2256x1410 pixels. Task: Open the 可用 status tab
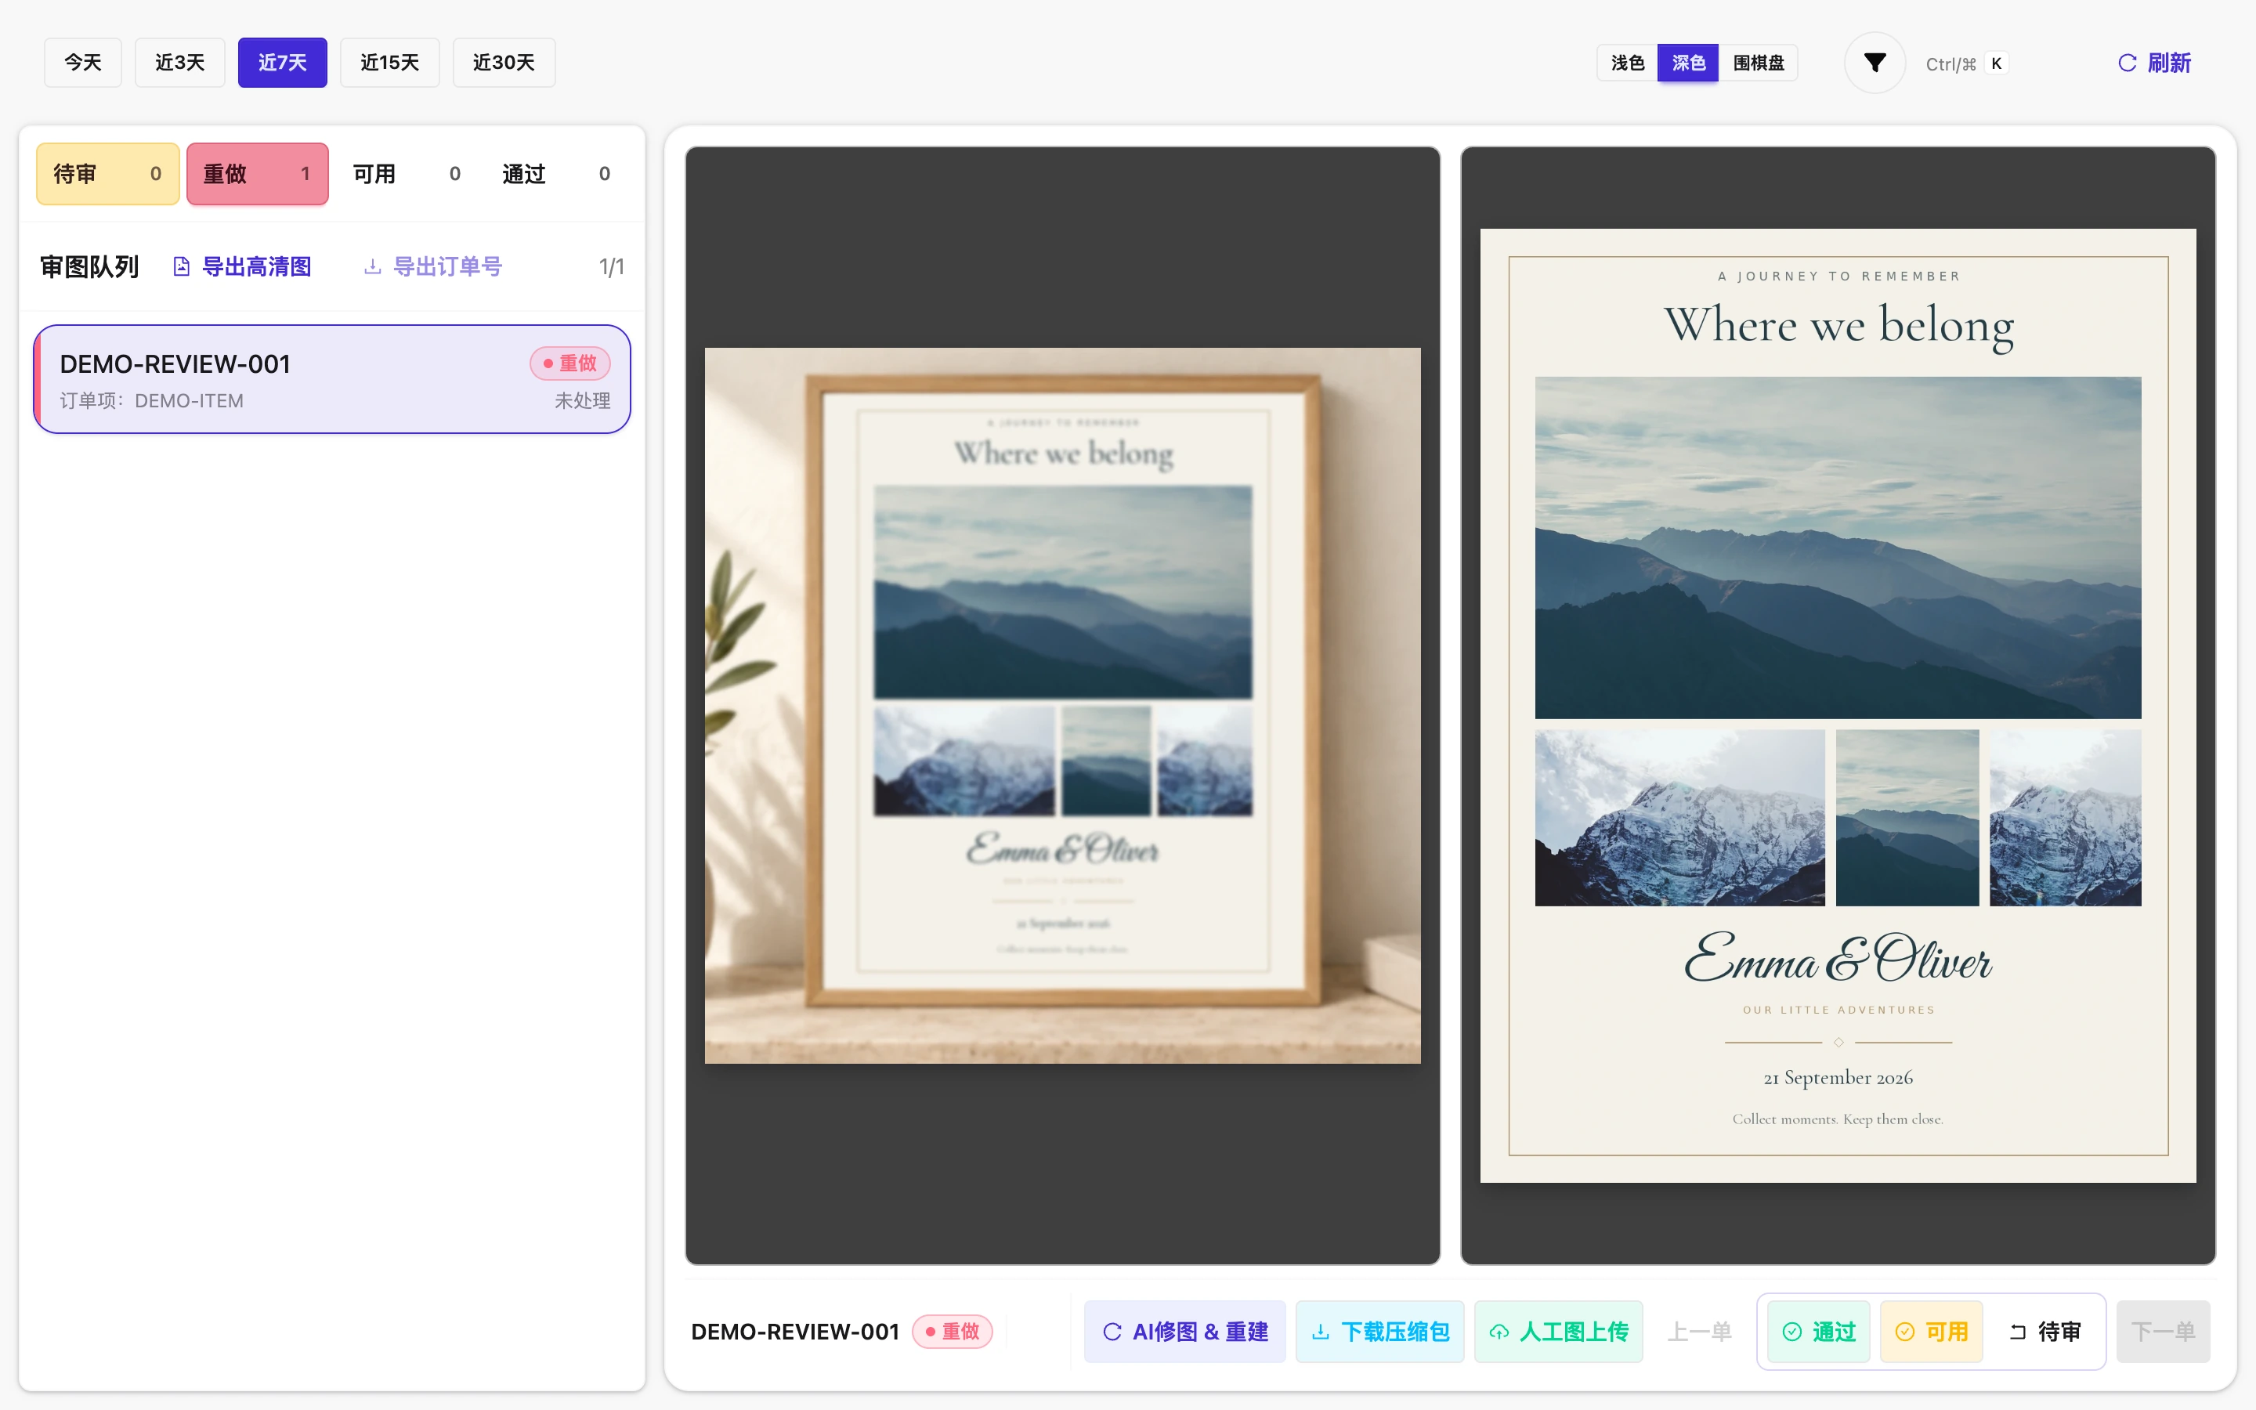[407, 173]
